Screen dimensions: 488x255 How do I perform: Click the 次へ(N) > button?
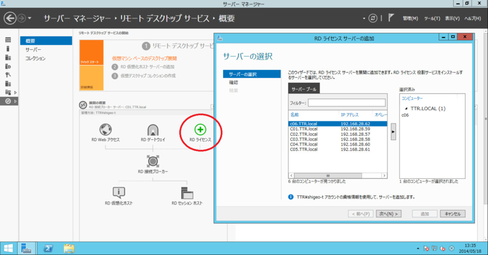[x=389, y=214]
